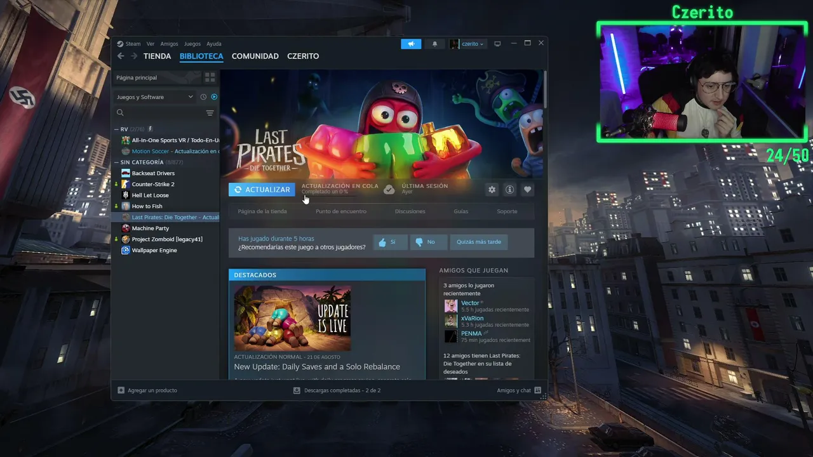The image size is (813, 457).
Task: Add game to favorites heart icon
Action: [527, 190]
